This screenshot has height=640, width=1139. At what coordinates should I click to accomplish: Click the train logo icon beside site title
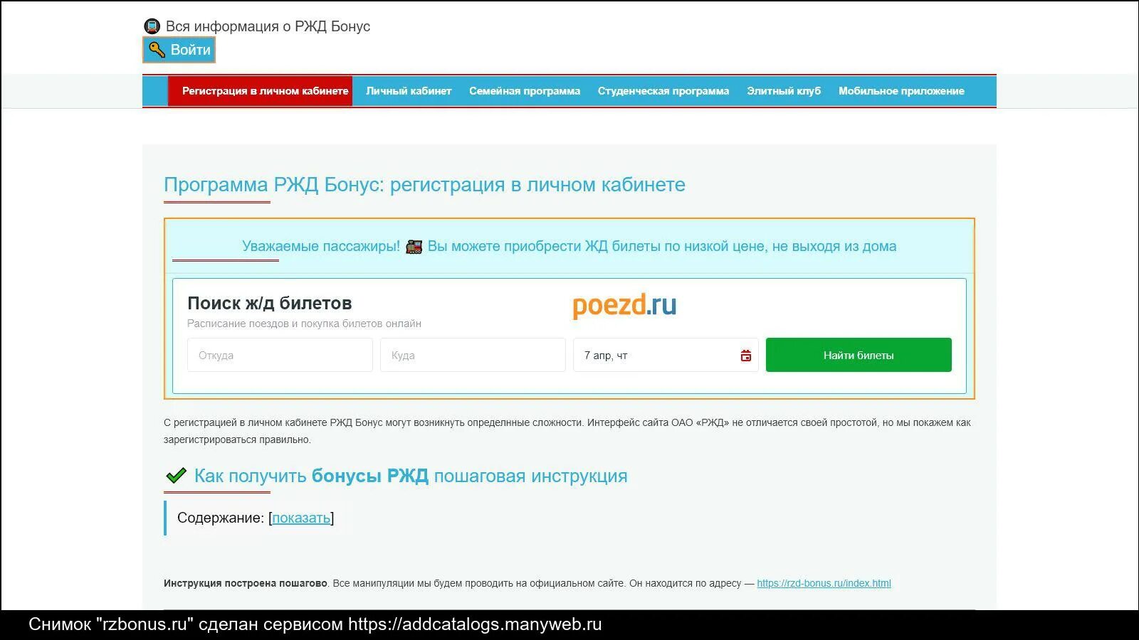[x=152, y=26]
